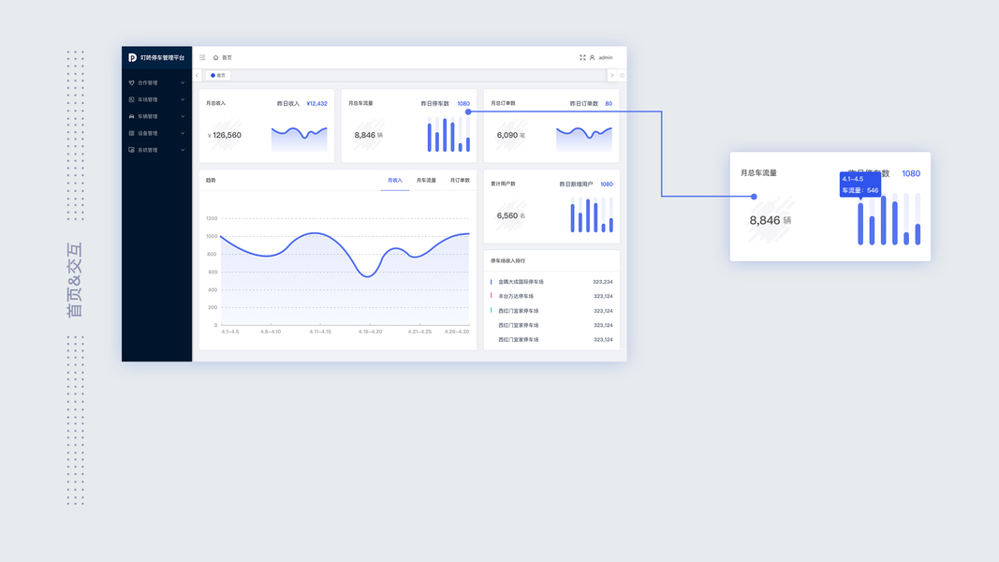The width and height of the screenshot is (999, 562).
Task: Click the 6,090 monthly orders figure
Action: 507,135
